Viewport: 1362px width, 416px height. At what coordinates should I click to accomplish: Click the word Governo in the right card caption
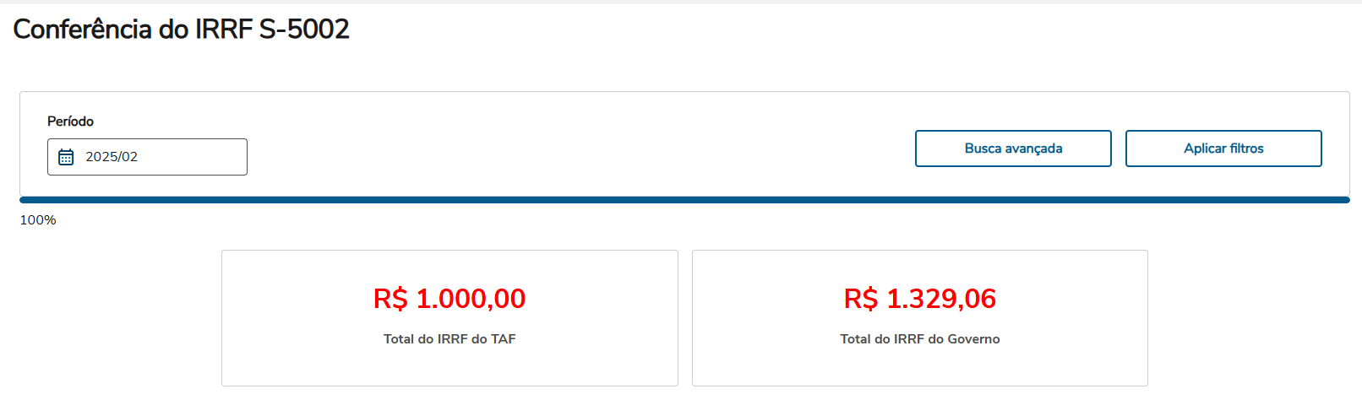point(973,339)
